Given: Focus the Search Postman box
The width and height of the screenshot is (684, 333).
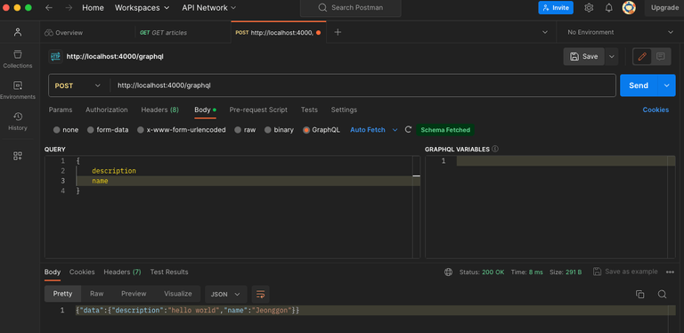Looking at the screenshot, I should coord(350,8).
